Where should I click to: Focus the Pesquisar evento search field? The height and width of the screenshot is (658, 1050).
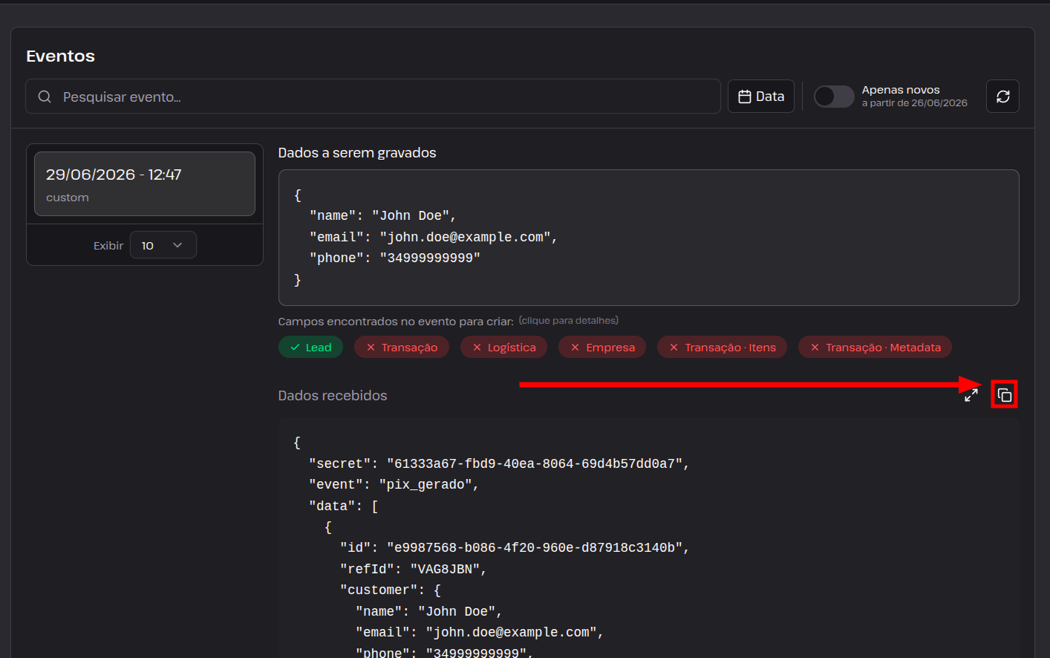click(373, 97)
